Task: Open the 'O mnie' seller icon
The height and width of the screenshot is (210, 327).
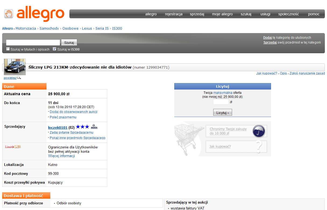Action: click(x=94, y=127)
